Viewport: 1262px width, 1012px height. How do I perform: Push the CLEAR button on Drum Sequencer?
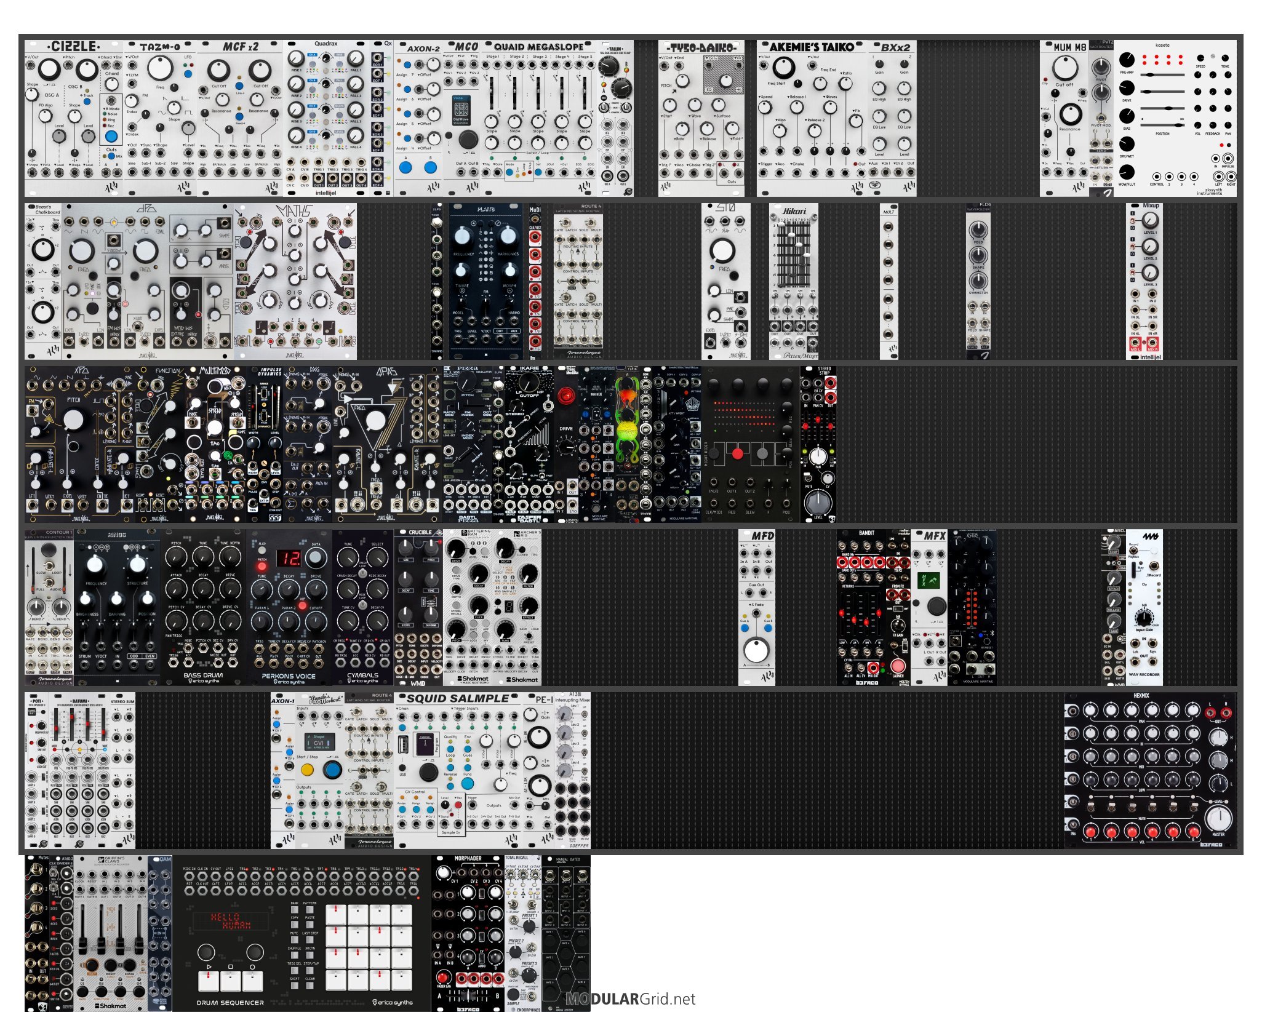click(x=310, y=985)
